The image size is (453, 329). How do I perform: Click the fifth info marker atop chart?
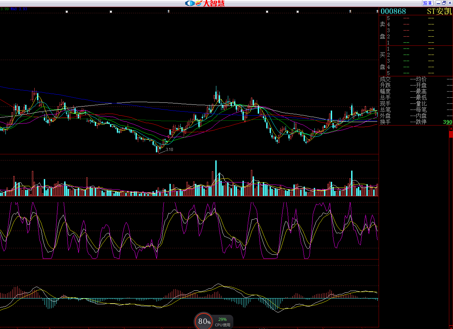(297, 12)
